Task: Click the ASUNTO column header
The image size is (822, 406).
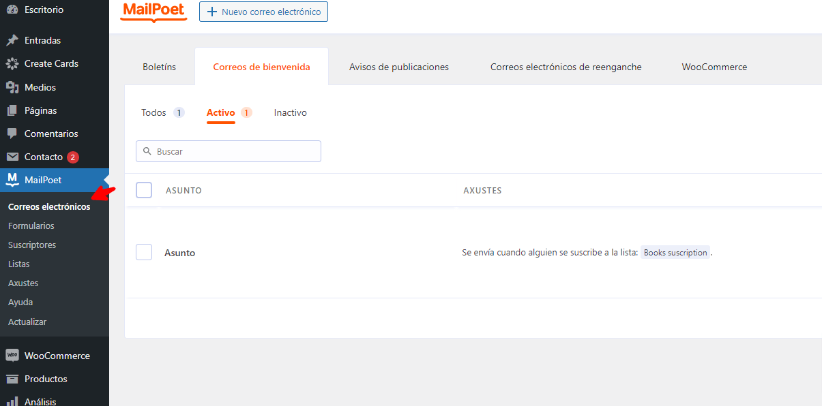Action: pyautogui.click(x=184, y=191)
